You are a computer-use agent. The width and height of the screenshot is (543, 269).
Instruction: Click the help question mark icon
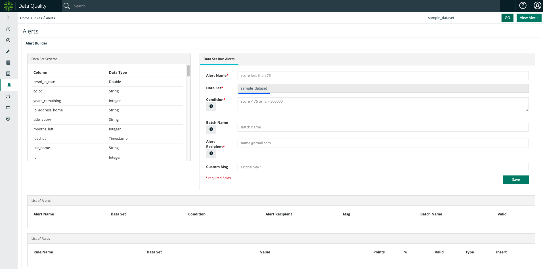pyautogui.click(x=523, y=6)
